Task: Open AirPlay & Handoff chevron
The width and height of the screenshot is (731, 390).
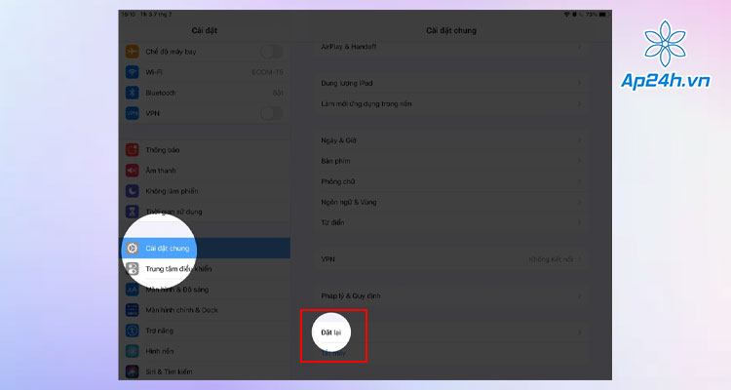Action: [x=580, y=47]
